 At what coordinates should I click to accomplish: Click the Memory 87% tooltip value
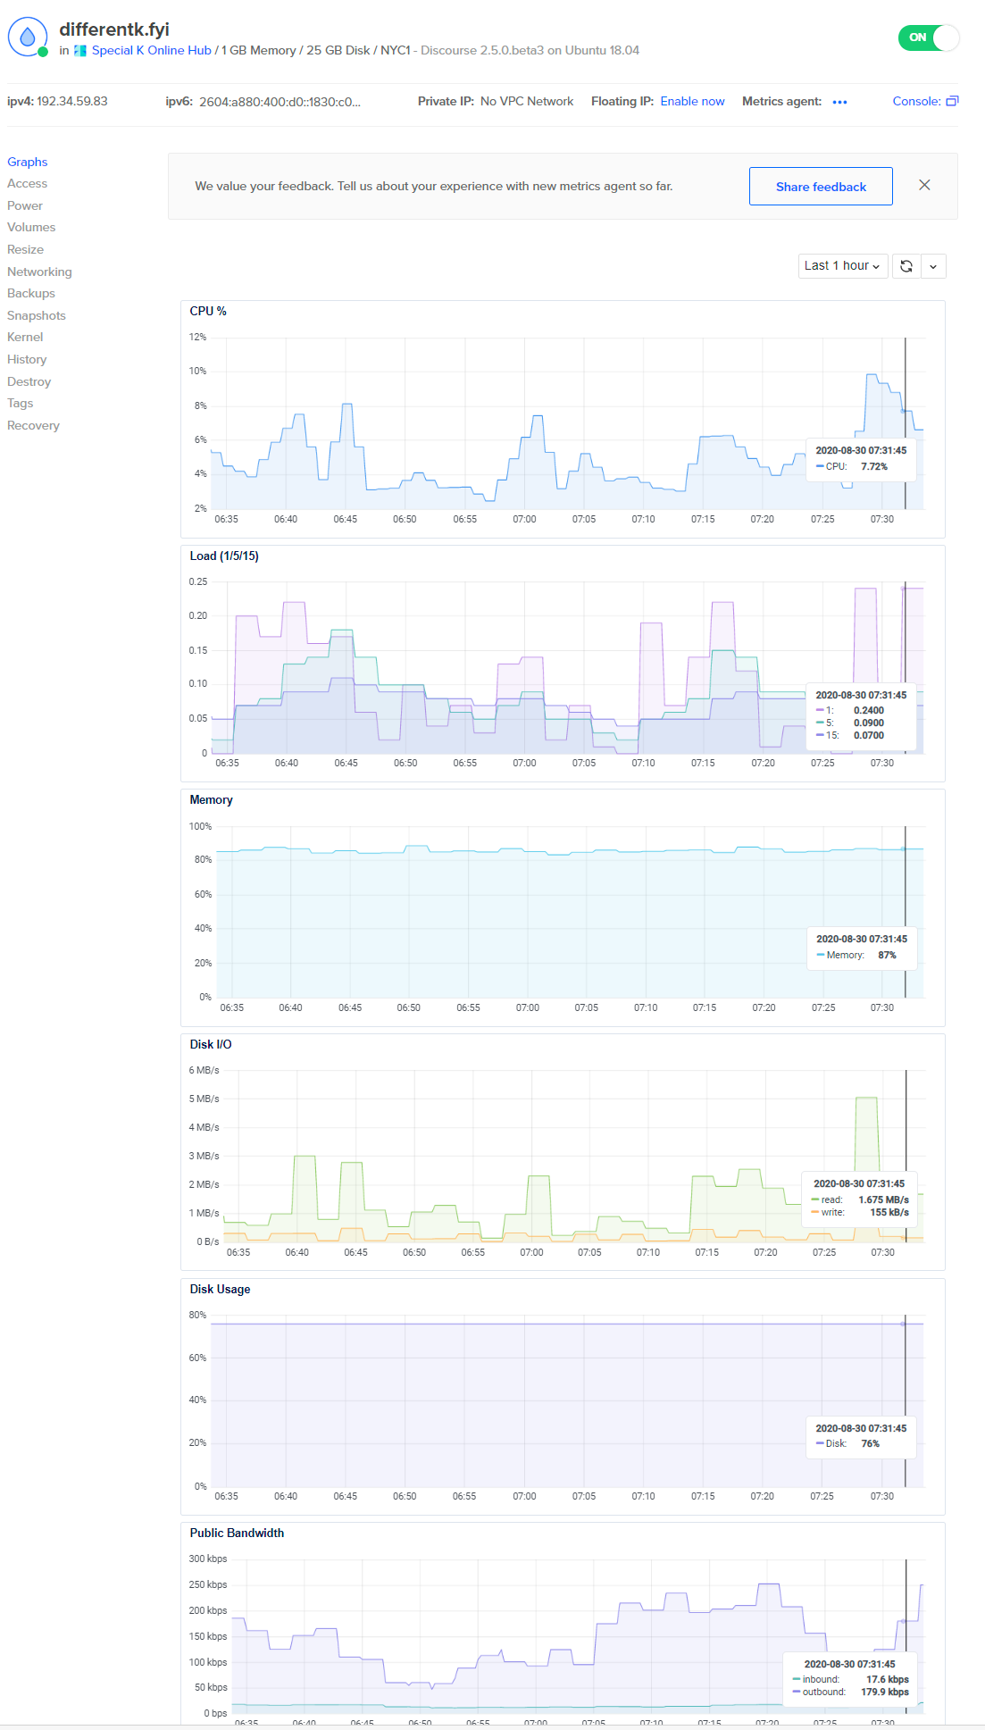click(x=887, y=956)
